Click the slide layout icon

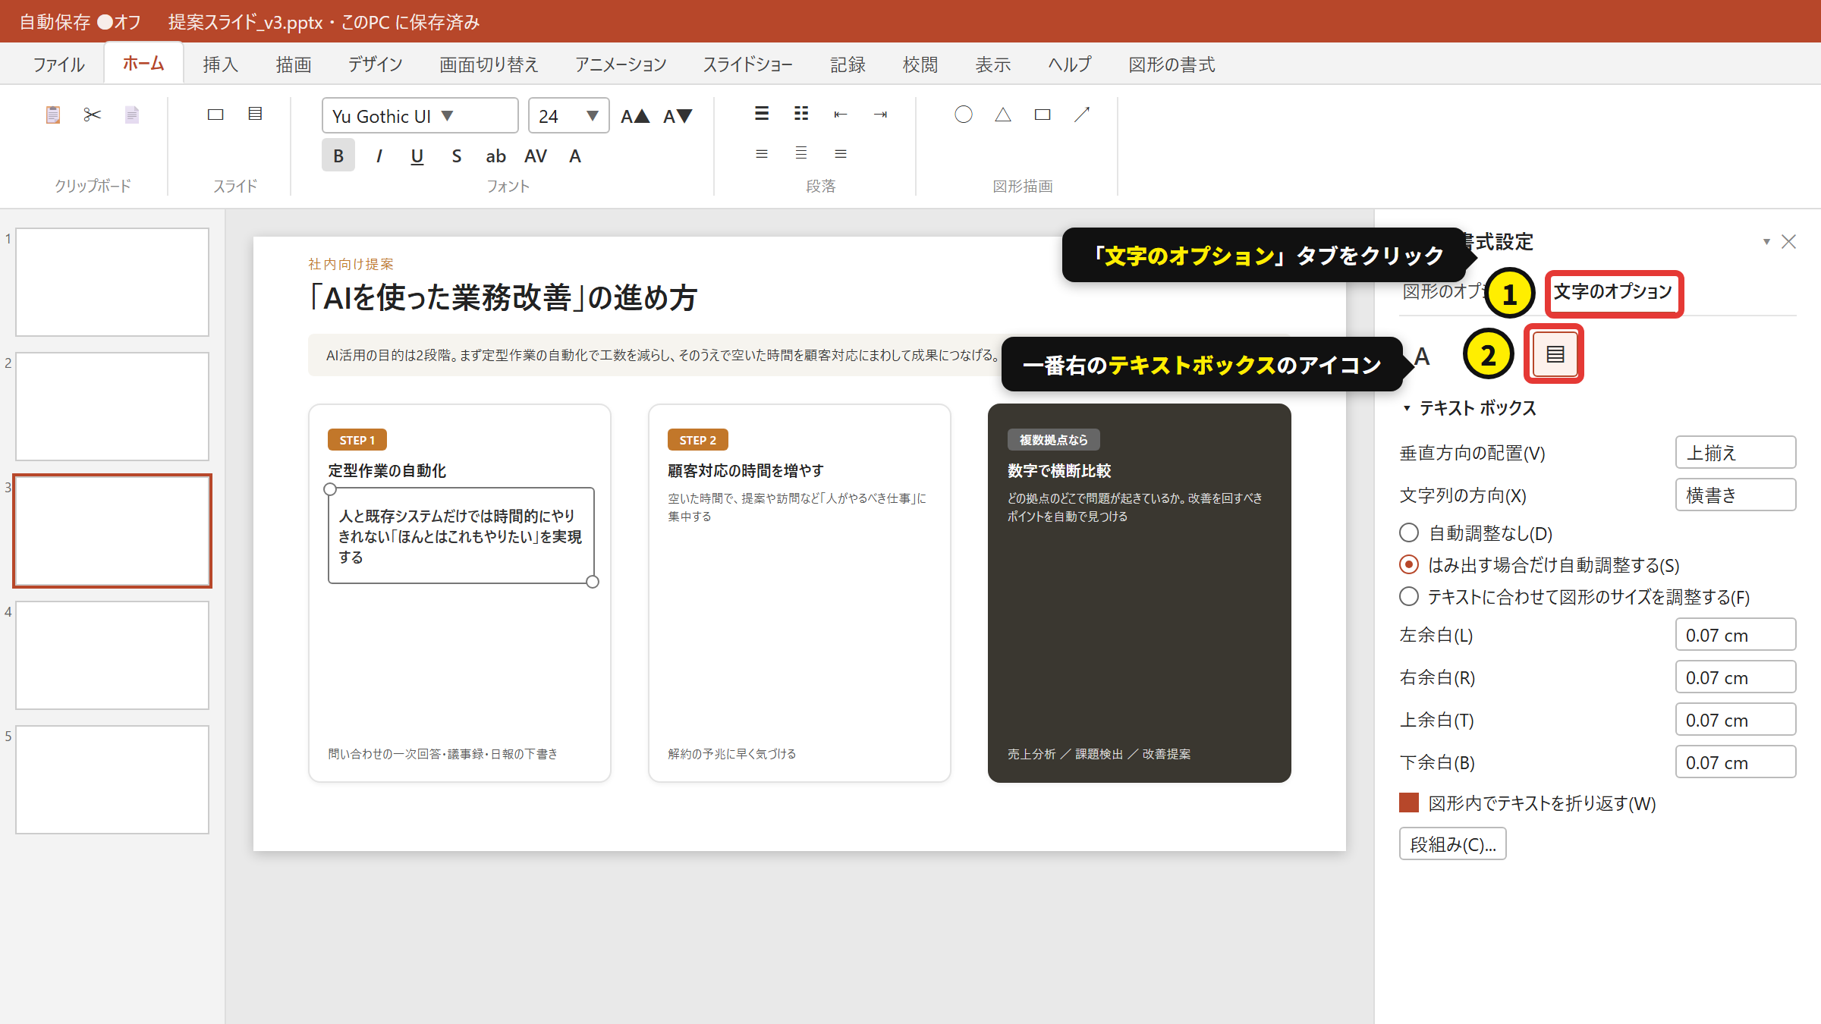(x=255, y=115)
